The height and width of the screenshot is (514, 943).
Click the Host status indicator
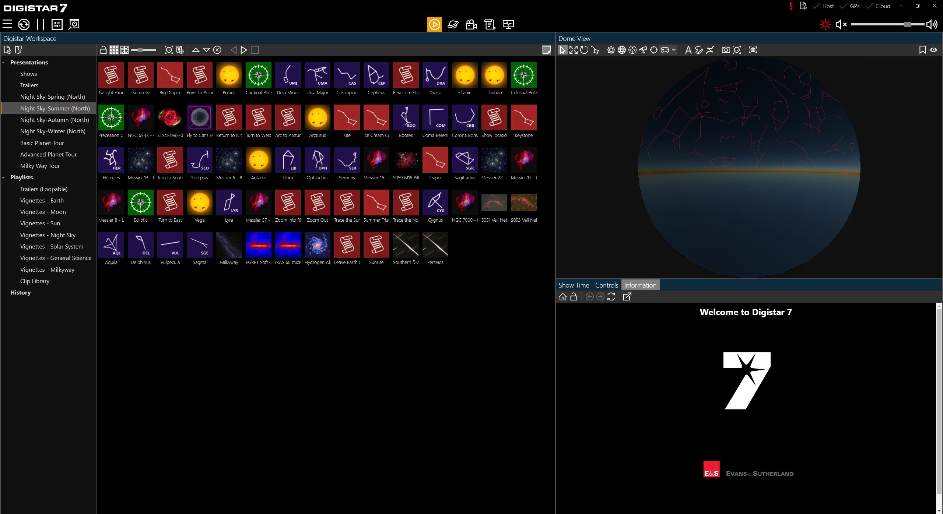point(823,6)
